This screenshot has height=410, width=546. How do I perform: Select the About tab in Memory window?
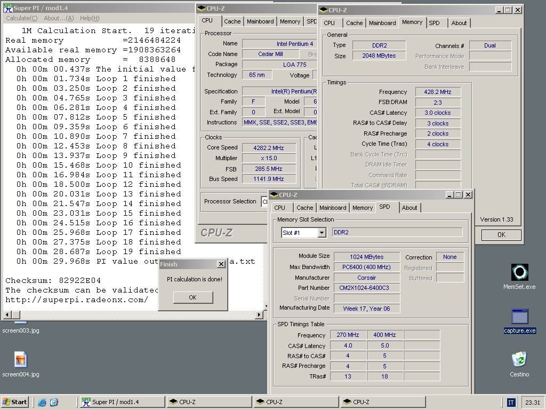(459, 23)
